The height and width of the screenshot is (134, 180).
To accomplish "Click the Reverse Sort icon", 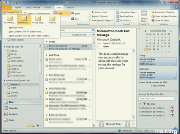I will [93, 12].
